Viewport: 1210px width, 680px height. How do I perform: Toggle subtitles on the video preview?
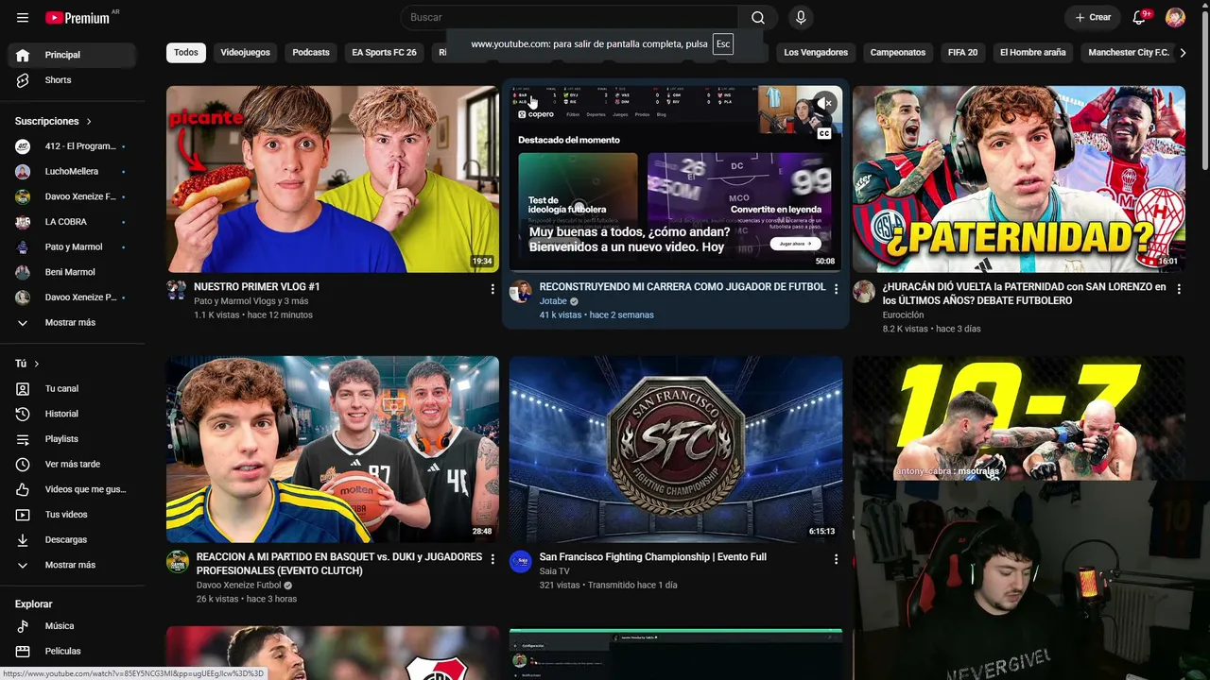pyautogui.click(x=824, y=134)
